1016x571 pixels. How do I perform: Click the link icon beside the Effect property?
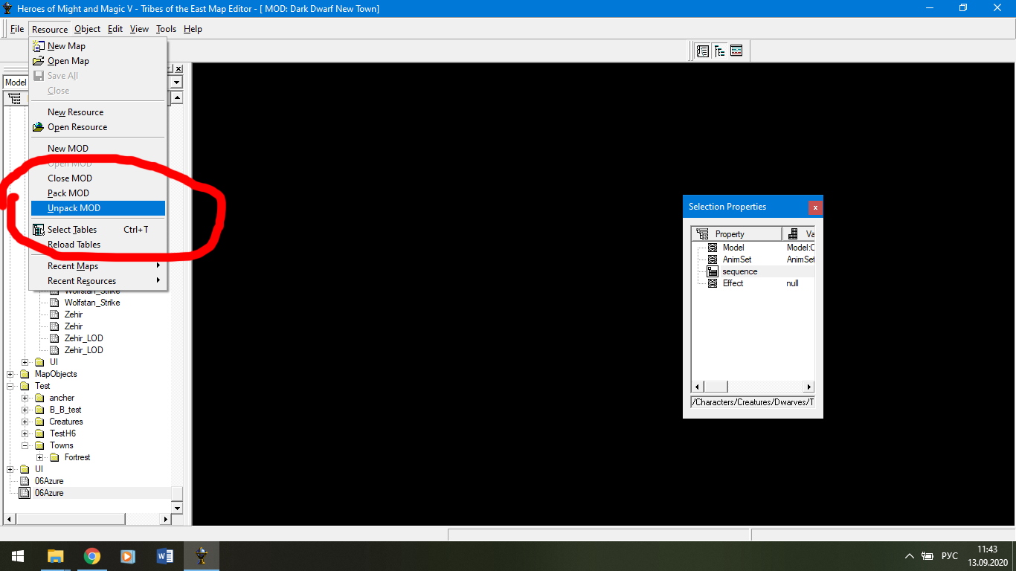[712, 283]
